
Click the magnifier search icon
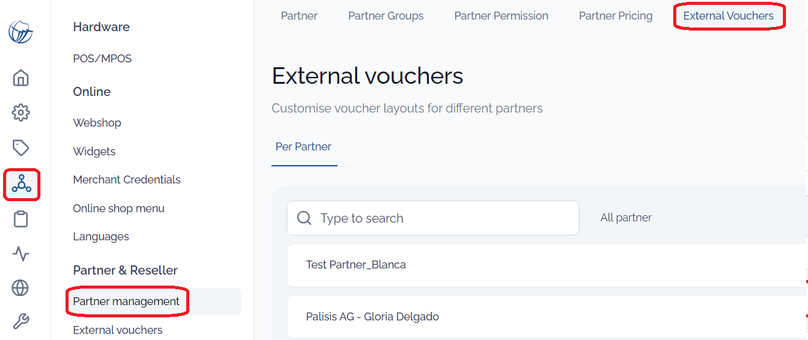point(304,218)
